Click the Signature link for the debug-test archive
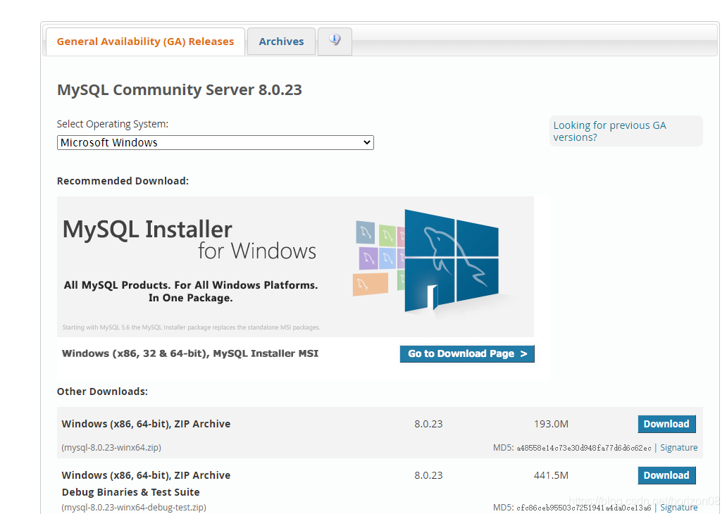Image resolution: width=727 pixels, height=514 pixels. tap(678, 507)
